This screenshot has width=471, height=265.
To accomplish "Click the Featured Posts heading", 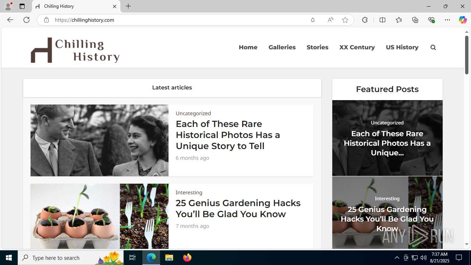I will [x=387, y=89].
